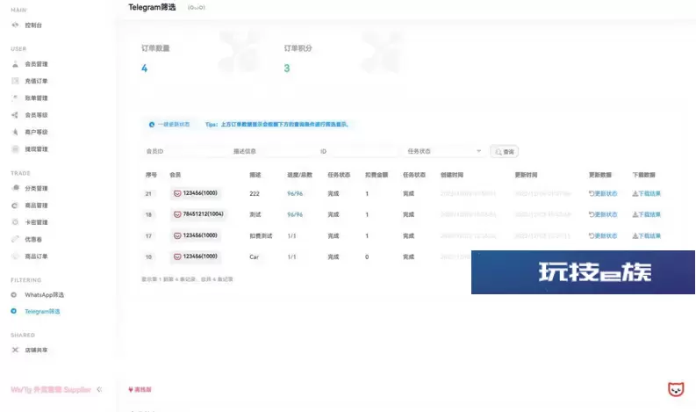Screen dimensions: 696x412
Task: Open the 任务状态 filter dropdown
Action: coord(444,151)
